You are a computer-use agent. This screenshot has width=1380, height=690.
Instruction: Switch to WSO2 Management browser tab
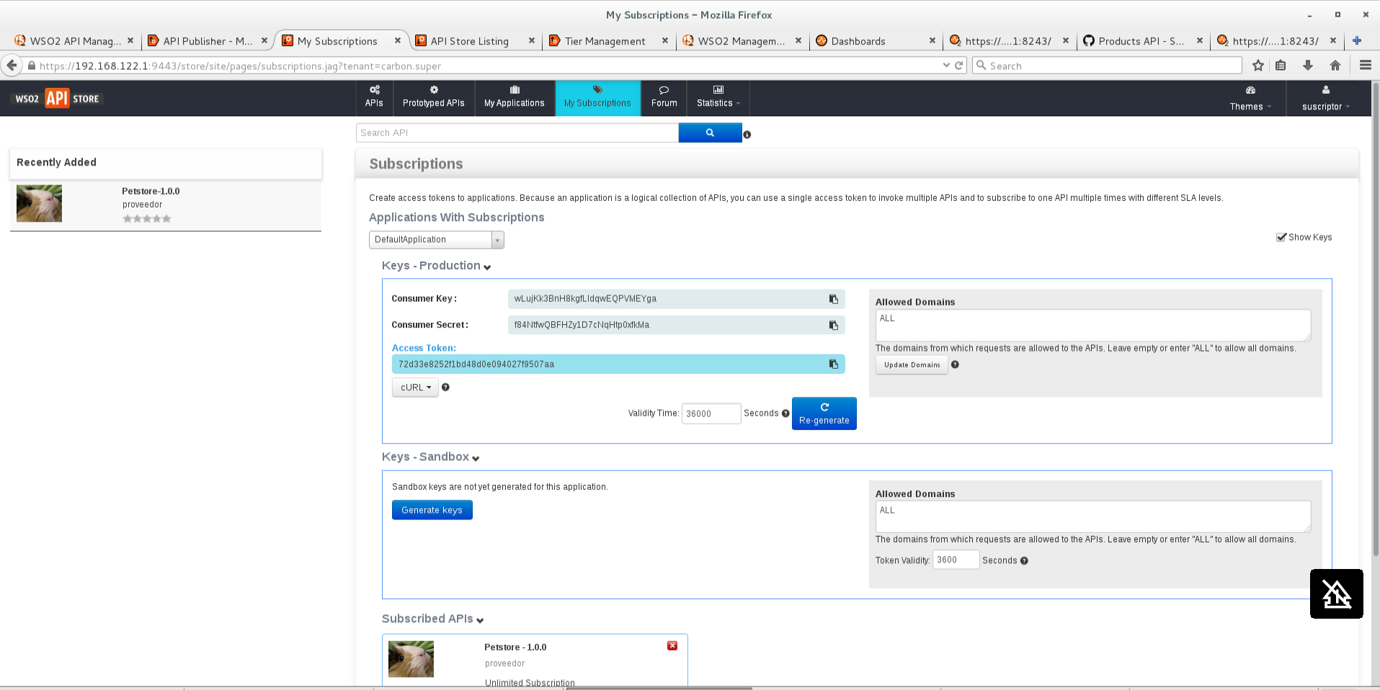(x=741, y=41)
